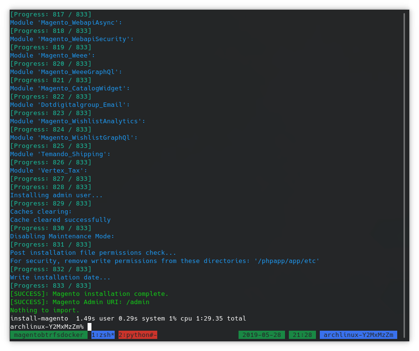Click the session name magentobtrfsdocker

pyautogui.click(x=49, y=335)
